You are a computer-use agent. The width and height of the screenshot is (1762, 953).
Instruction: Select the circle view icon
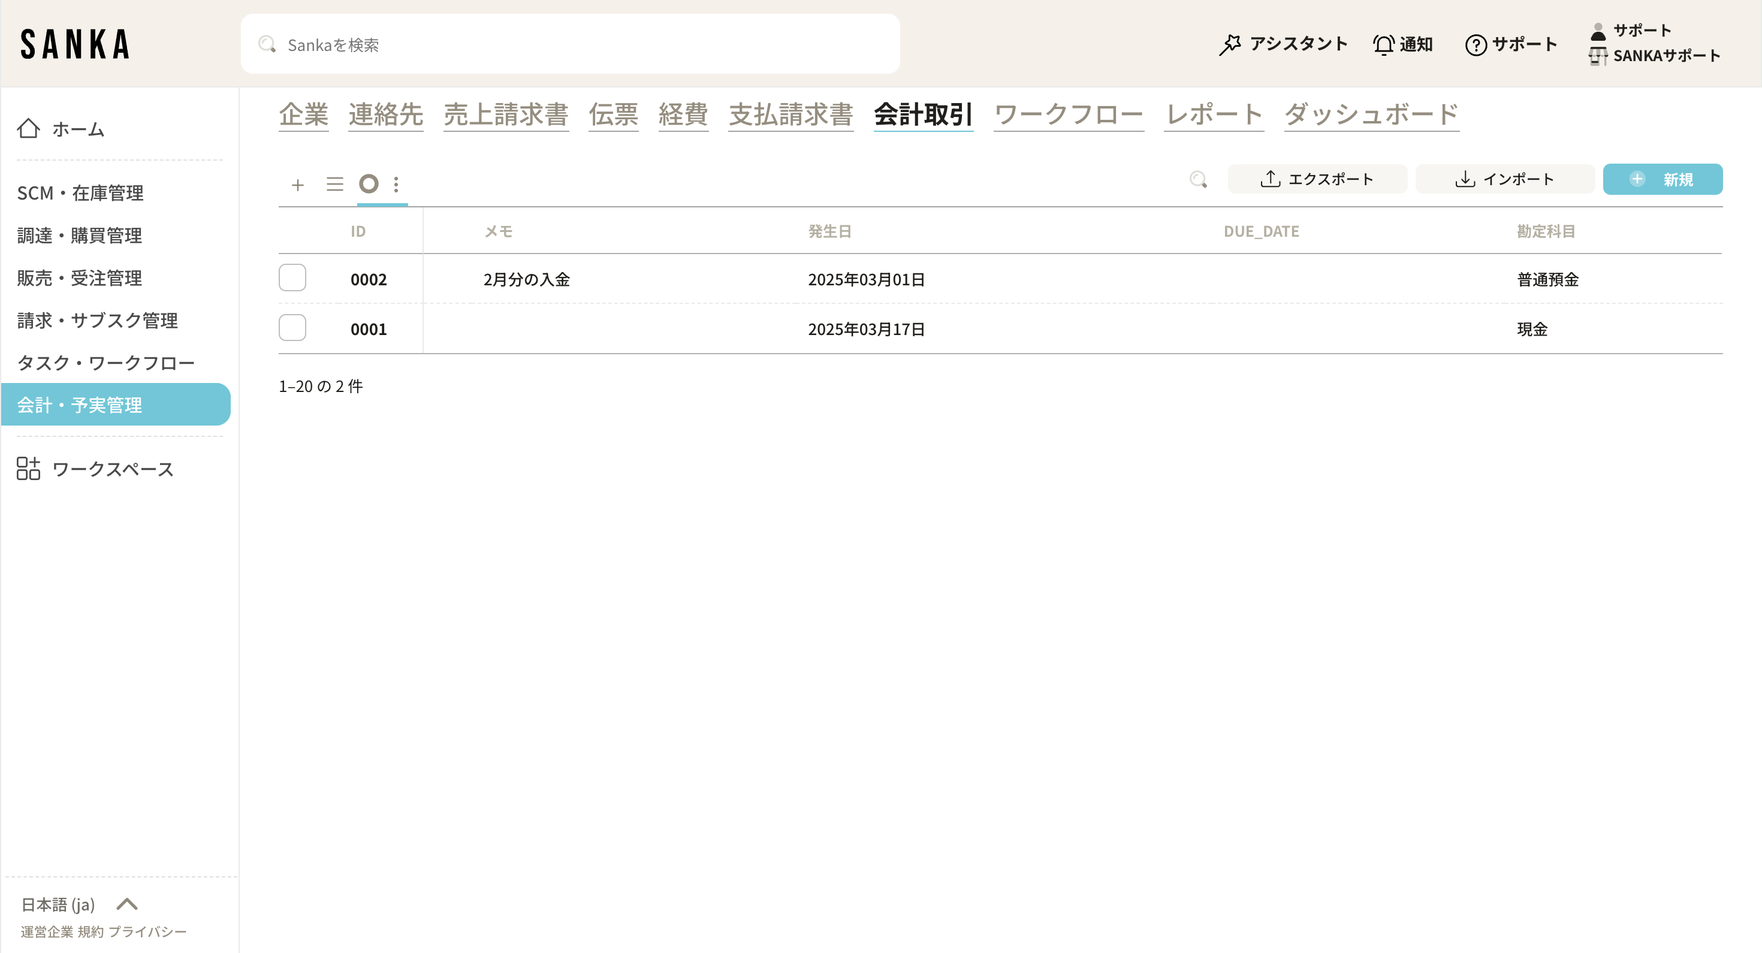pos(369,184)
